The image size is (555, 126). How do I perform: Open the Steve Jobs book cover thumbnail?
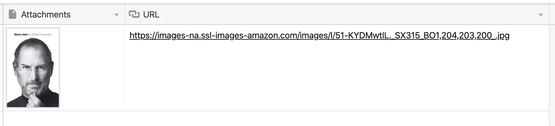33,68
